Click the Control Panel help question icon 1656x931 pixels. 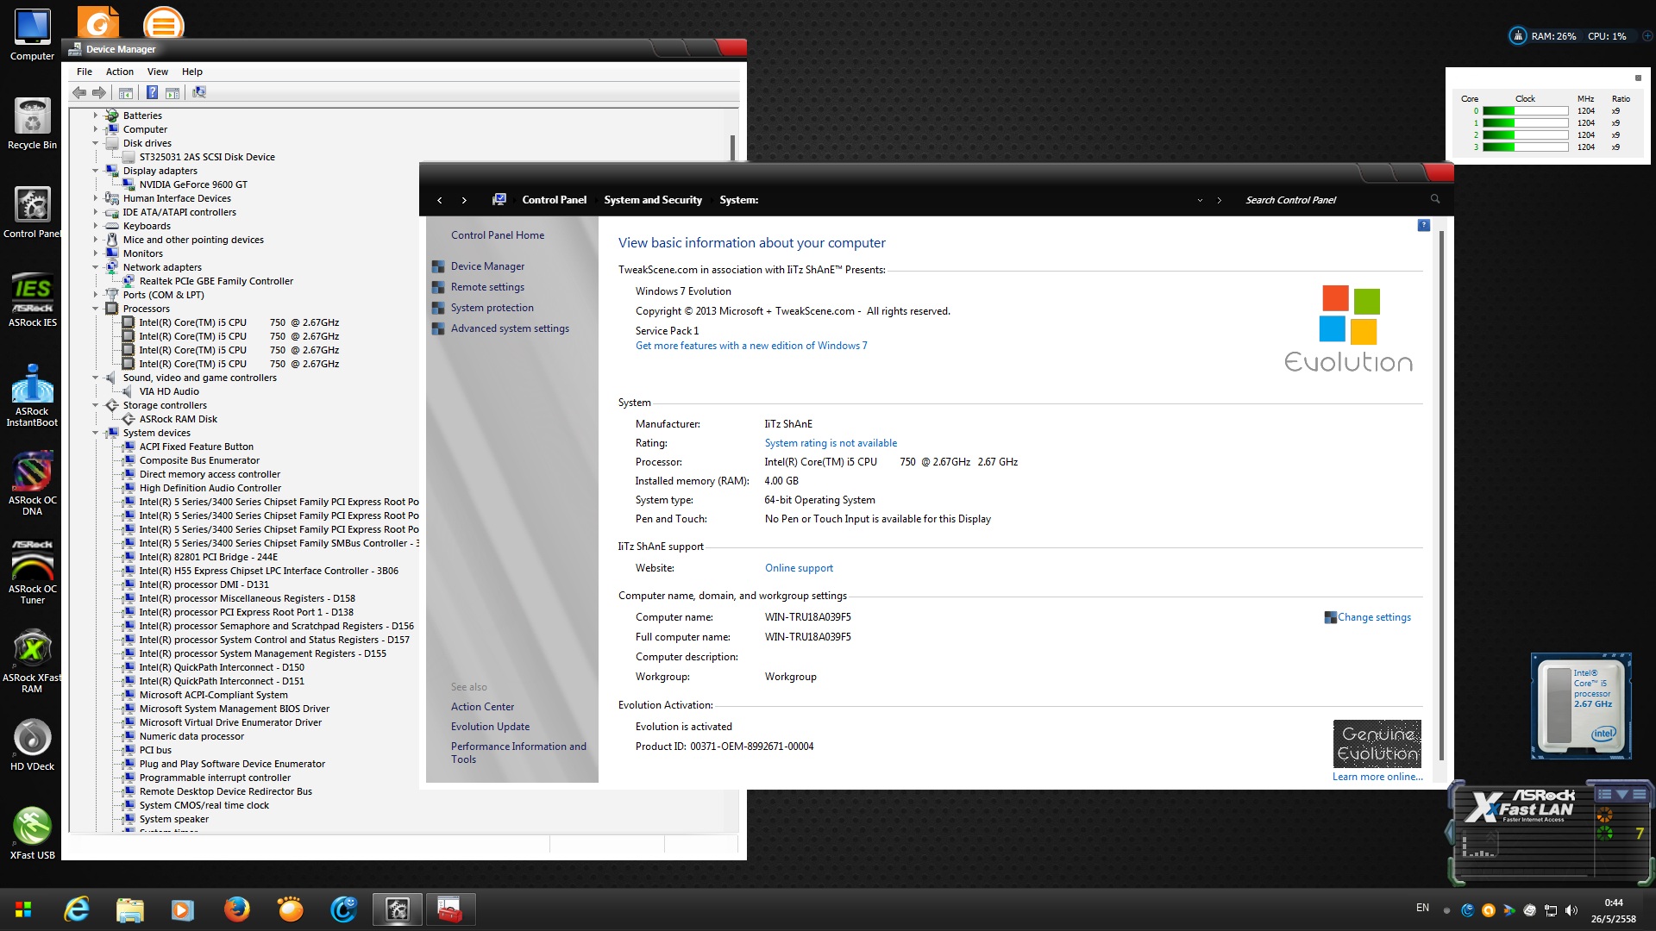pos(1423,225)
